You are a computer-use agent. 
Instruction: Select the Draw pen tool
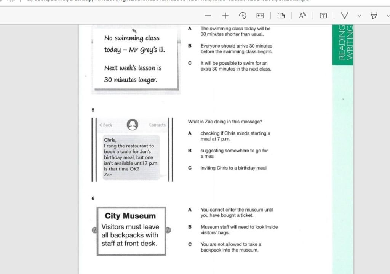point(344,16)
